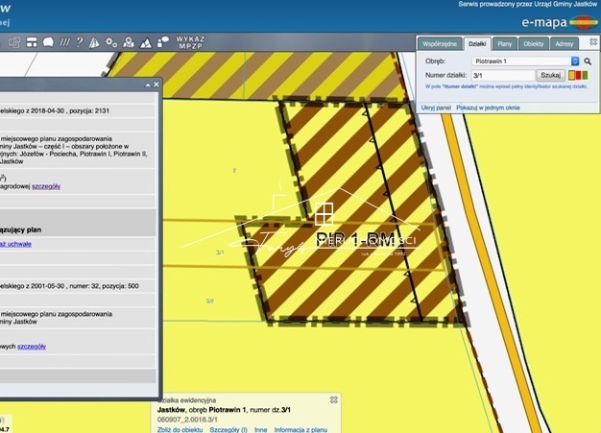The height and width of the screenshot is (433, 601).
Task: Click the double gears settings icon
Action: 111,42
